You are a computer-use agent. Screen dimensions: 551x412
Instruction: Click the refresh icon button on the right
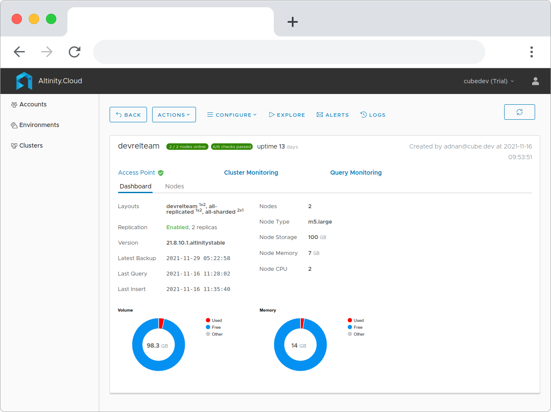click(519, 112)
